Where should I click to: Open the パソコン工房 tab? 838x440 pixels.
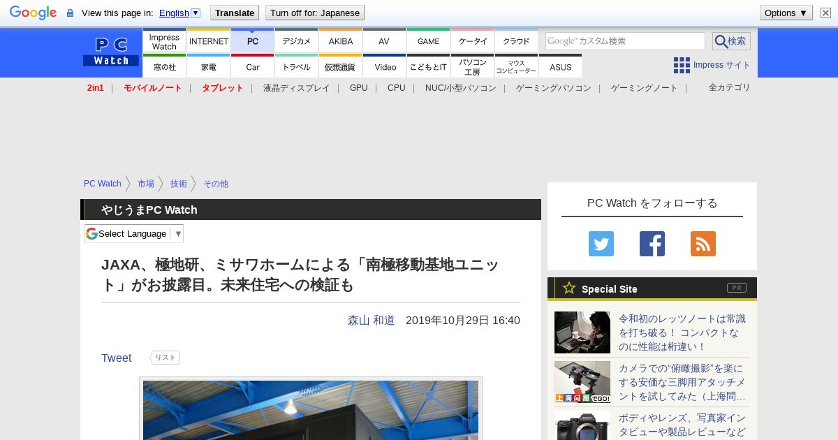click(x=473, y=67)
